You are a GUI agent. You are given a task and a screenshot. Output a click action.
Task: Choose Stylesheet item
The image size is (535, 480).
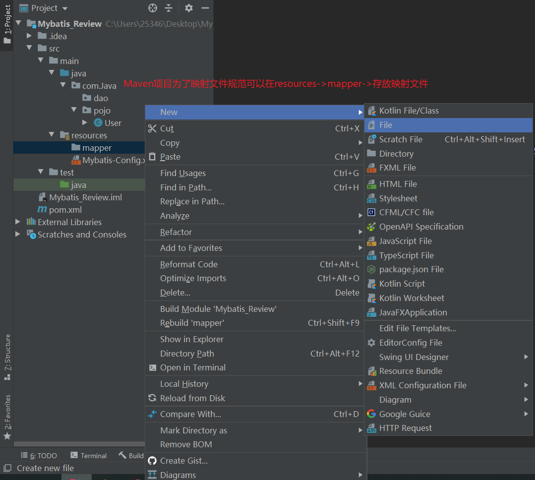pyautogui.click(x=448, y=198)
